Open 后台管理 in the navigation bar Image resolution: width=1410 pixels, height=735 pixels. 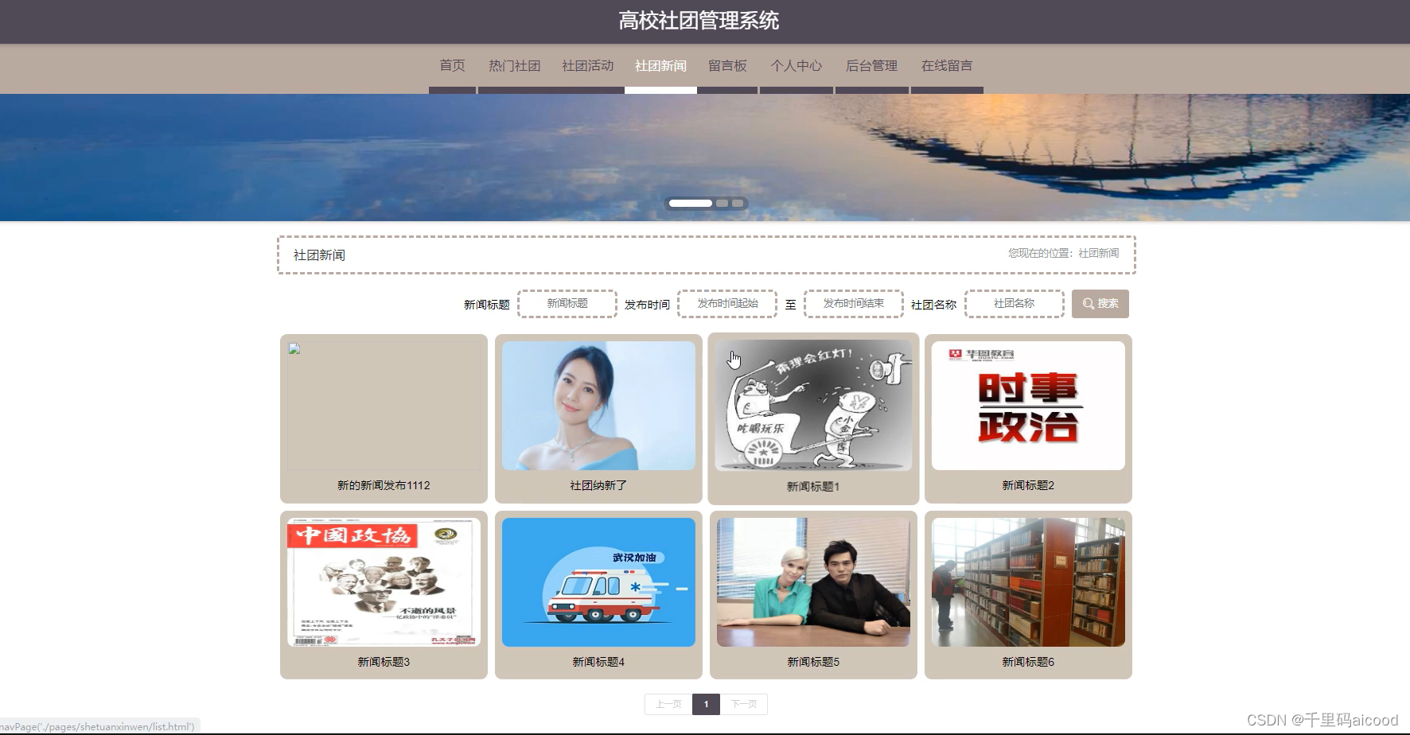coord(871,66)
